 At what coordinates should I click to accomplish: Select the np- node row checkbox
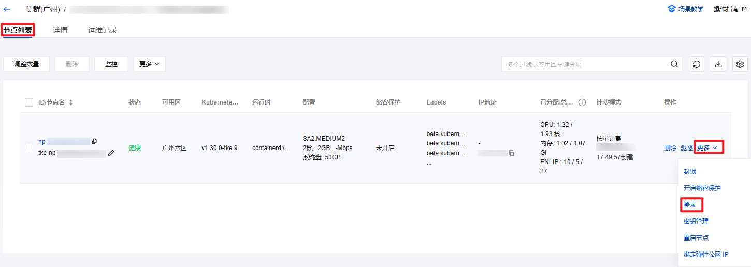pos(29,148)
